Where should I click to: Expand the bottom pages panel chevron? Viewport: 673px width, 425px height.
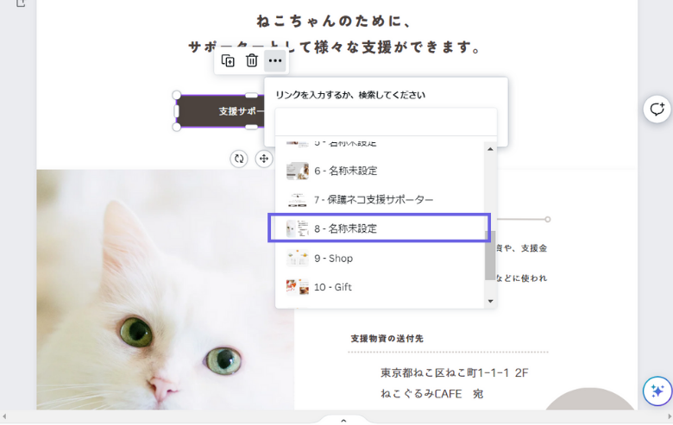[x=343, y=421]
